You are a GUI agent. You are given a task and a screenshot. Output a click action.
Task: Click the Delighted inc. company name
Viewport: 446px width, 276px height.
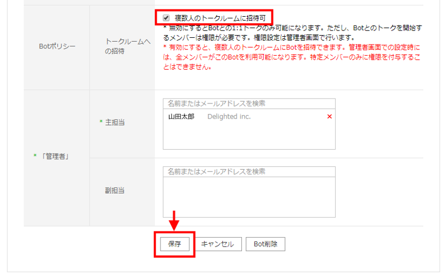(x=229, y=117)
